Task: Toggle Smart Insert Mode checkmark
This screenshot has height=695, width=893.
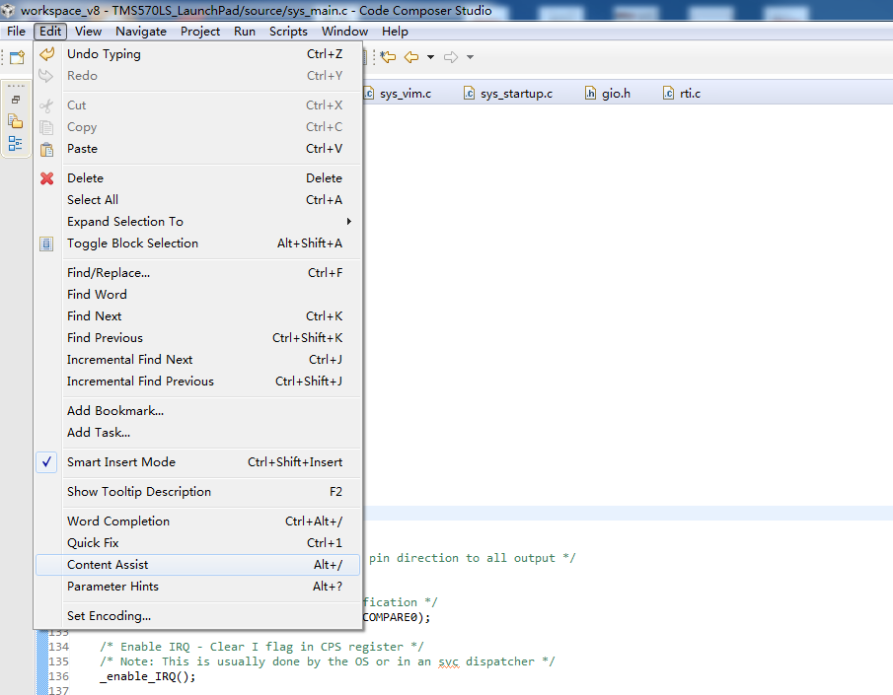Action: [x=46, y=462]
